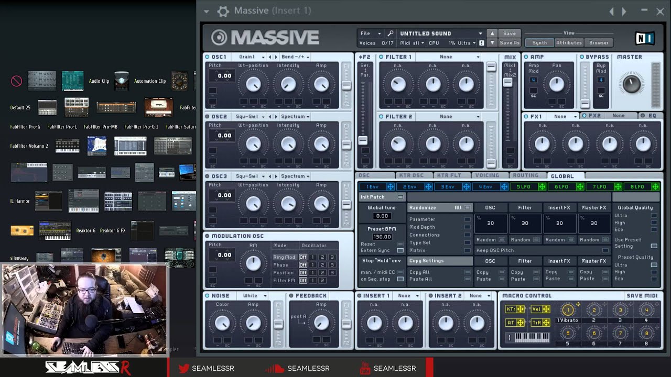Screen dimensions: 671x377
Task: Open the Midi all channel dropdown
Action: point(413,43)
